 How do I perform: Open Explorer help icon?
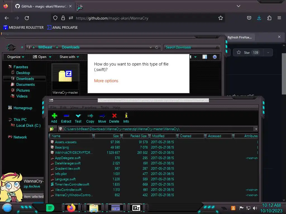coord(215,57)
